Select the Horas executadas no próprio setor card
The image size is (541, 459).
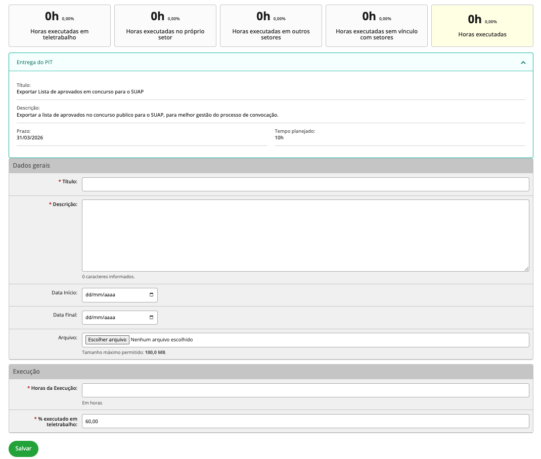pos(165,26)
